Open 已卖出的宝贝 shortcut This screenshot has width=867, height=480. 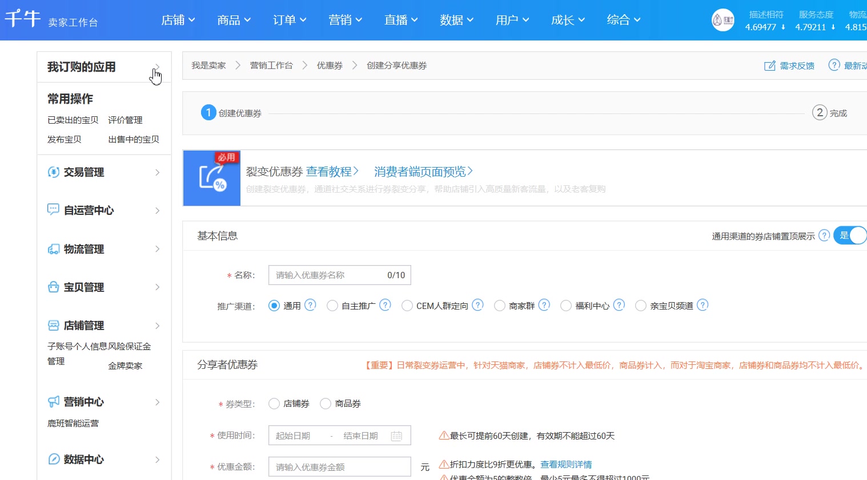(x=73, y=120)
